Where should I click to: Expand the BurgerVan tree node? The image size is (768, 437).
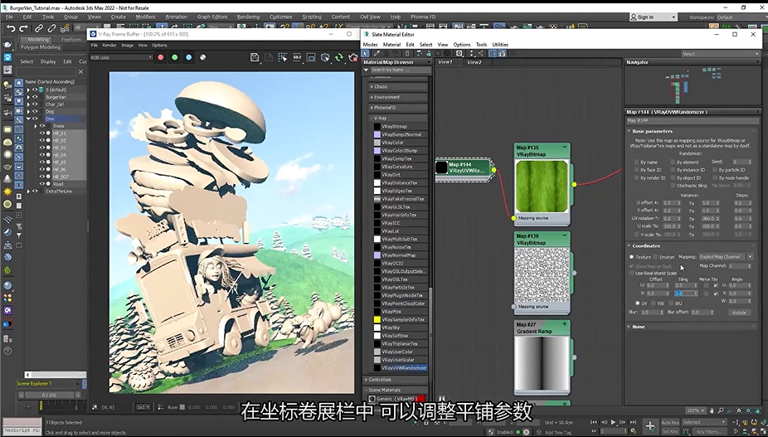click(x=28, y=97)
